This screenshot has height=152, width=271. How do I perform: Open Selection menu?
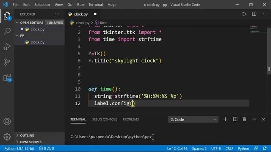point(42,5)
